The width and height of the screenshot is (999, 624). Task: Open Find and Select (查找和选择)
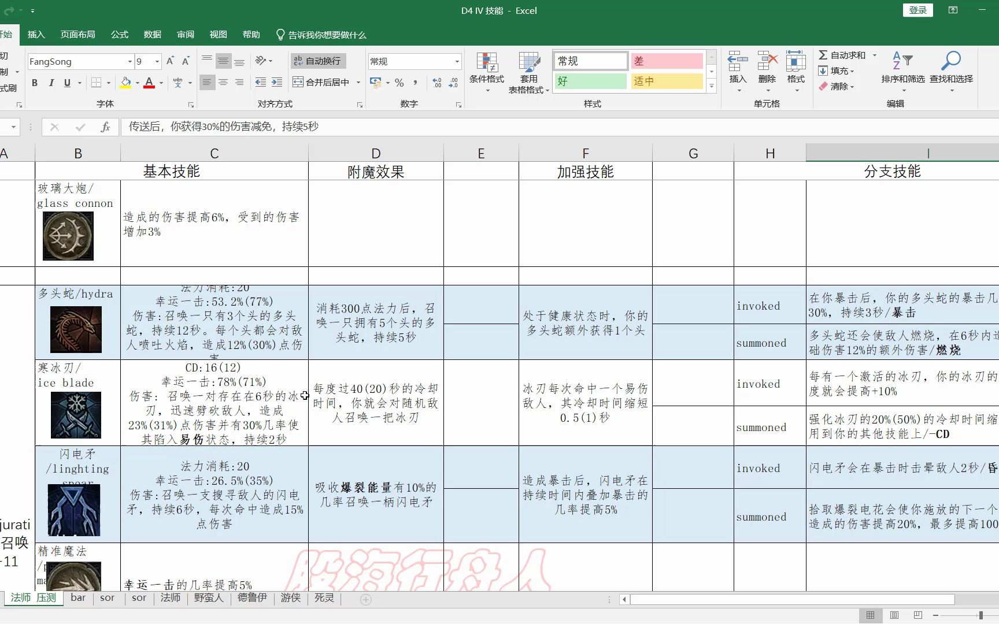(951, 72)
